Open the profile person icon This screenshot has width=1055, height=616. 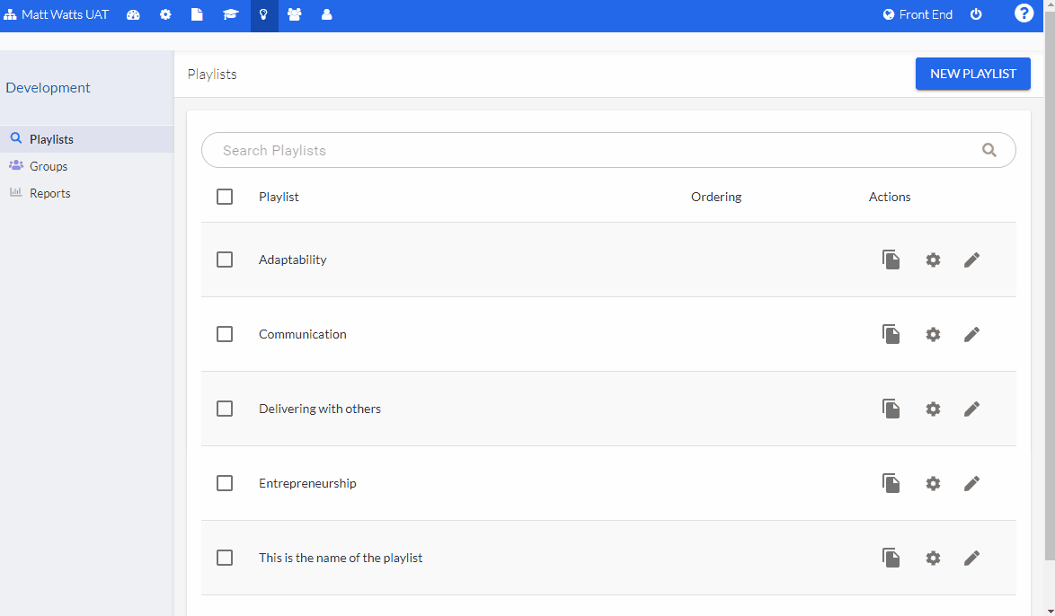[x=326, y=14]
